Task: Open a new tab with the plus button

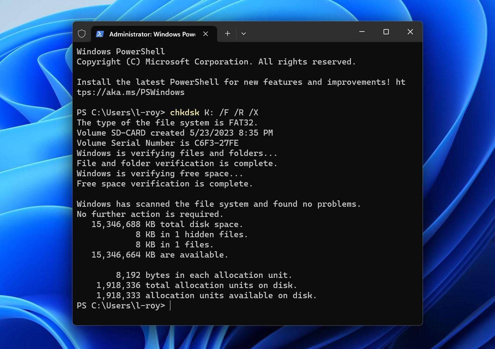Action: [x=228, y=34]
